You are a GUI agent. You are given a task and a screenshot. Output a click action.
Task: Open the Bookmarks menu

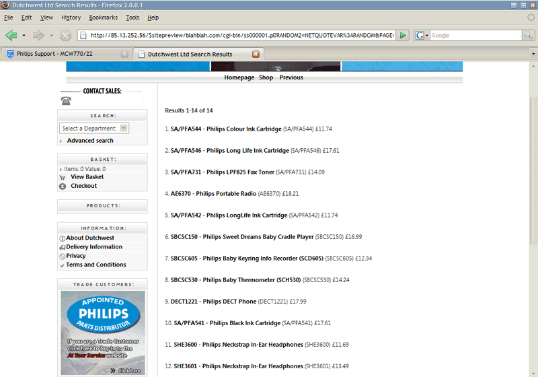pos(103,17)
